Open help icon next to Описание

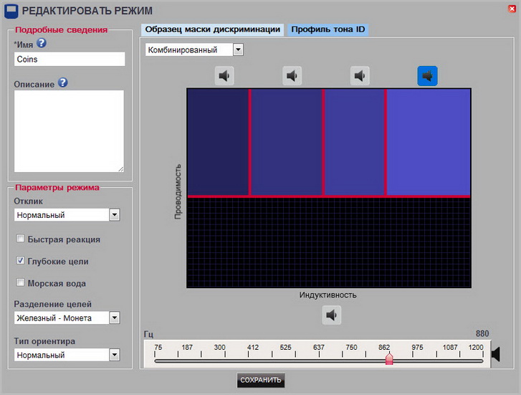[63, 83]
